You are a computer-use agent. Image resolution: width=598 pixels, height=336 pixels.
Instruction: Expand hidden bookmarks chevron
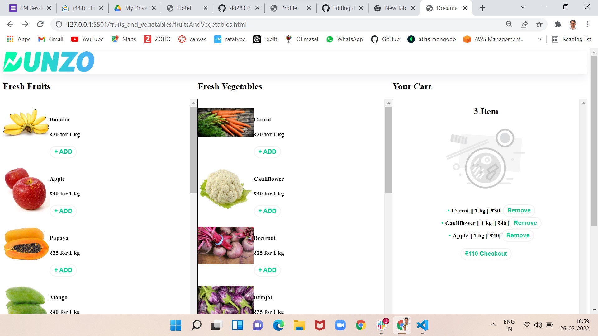click(539, 39)
